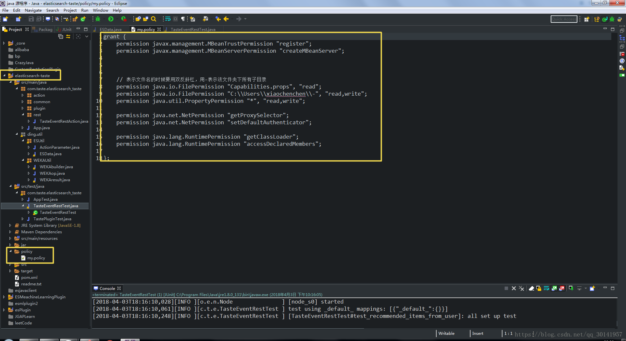Open the Navigate menu
Image resolution: width=626 pixels, height=341 pixels.
pos(33,10)
